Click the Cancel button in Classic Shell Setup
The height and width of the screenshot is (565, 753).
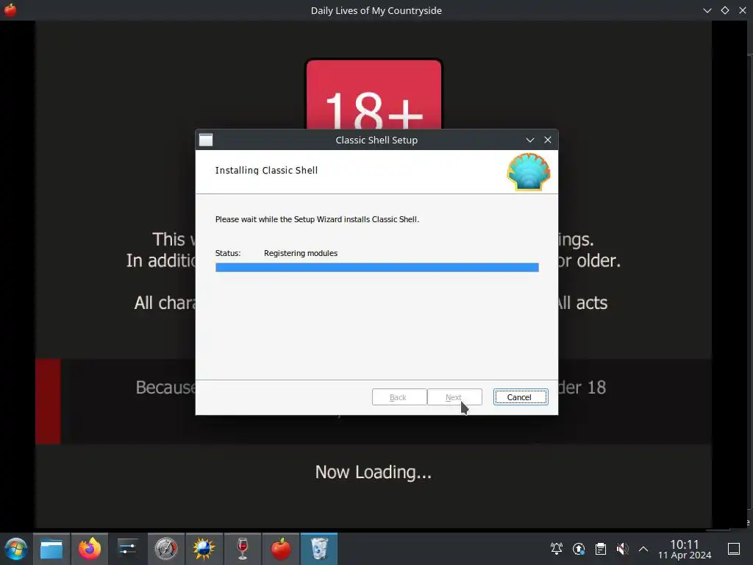coord(521,397)
